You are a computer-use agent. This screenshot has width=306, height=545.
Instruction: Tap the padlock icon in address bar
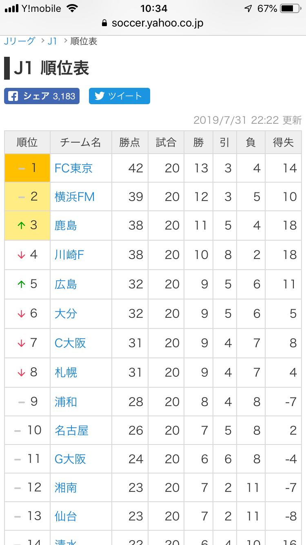tap(105, 23)
